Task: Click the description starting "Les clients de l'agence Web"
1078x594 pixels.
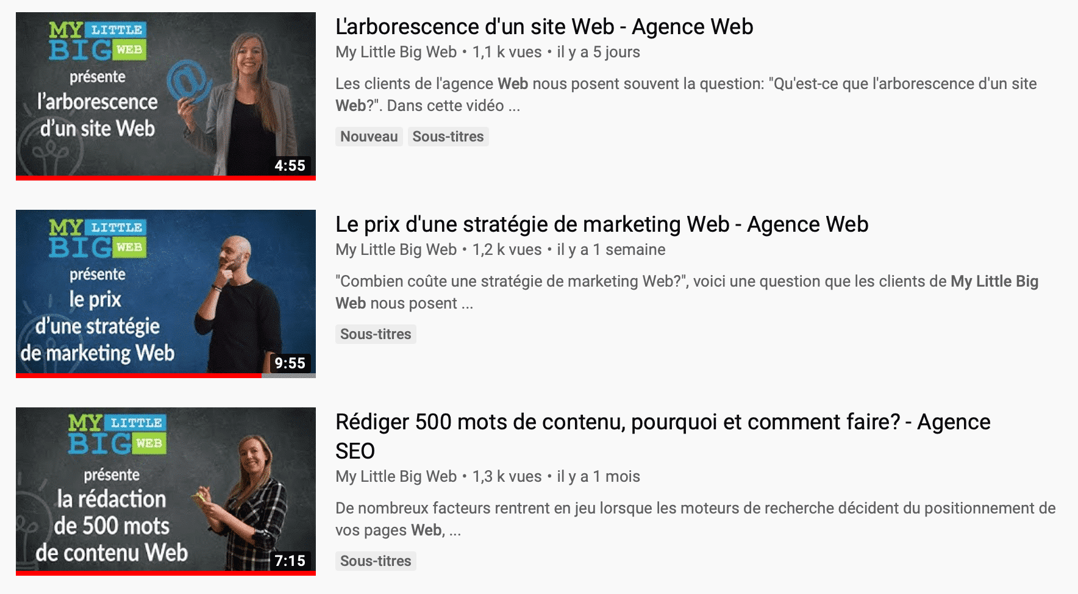Action: point(686,95)
